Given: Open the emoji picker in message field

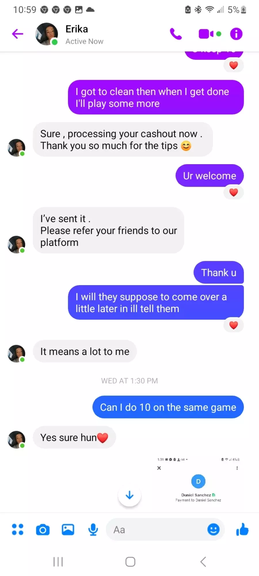Looking at the screenshot, I should click(x=213, y=529).
